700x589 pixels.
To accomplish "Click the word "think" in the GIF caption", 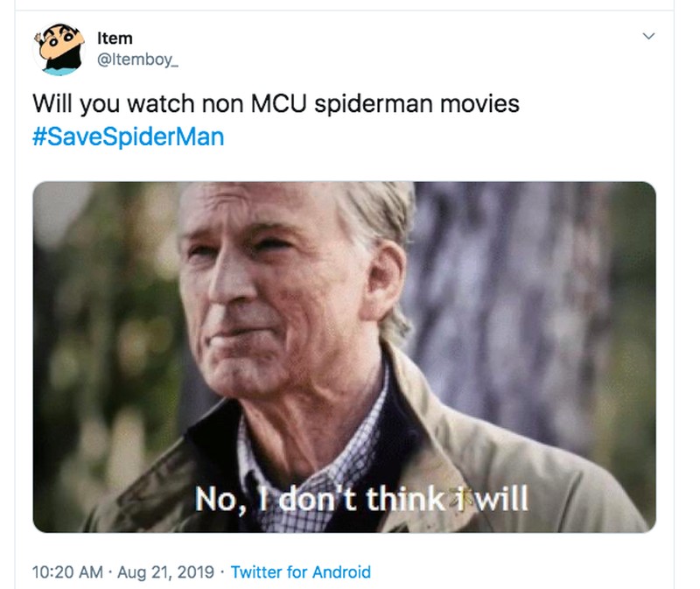I will pos(415,499).
